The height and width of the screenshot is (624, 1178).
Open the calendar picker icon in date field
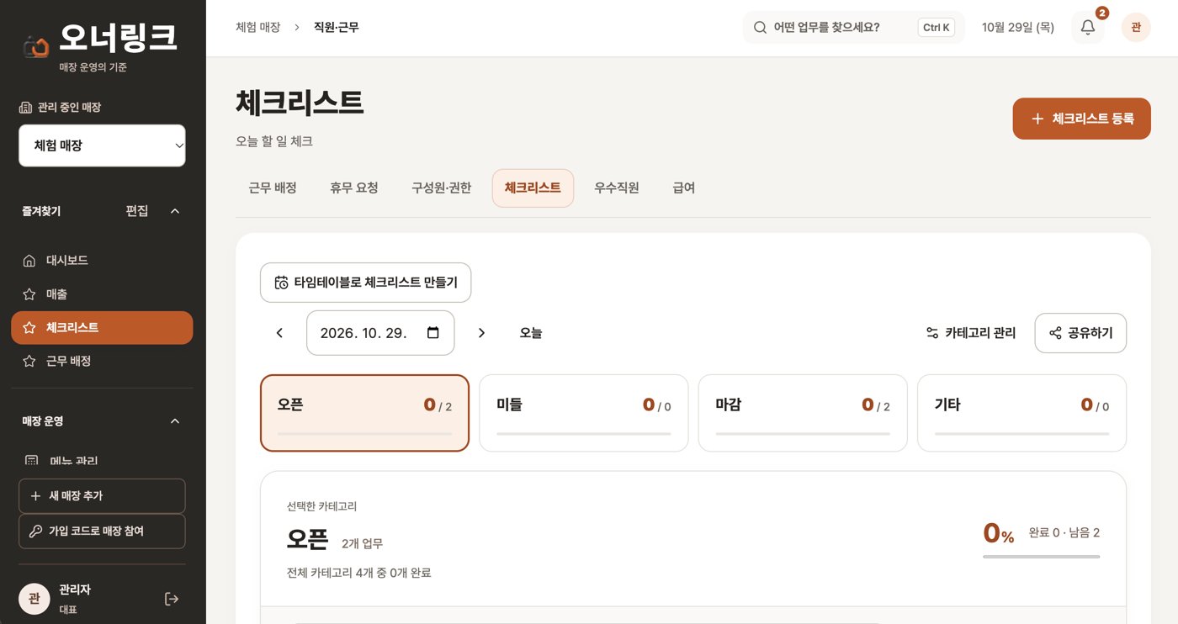pyautogui.click(x=433, y=332)
